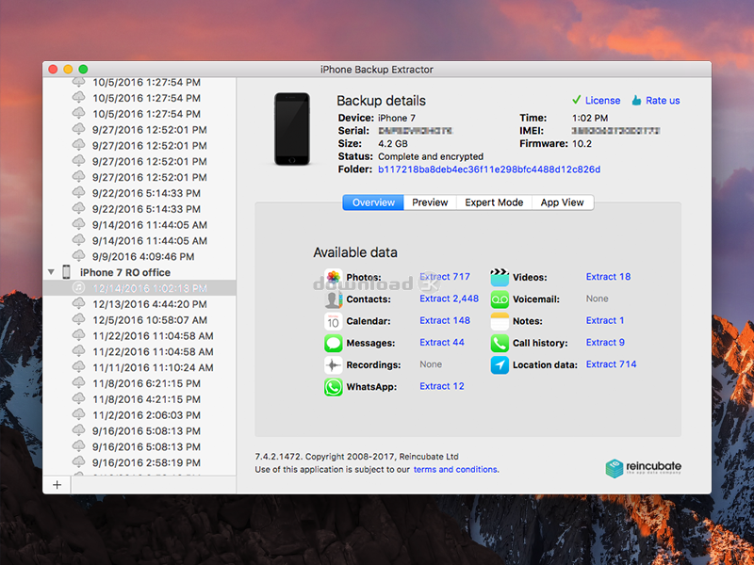Click the Contacts icon in Available data
The width and height of the screenshot is (754, 565).
coord(334,299)
